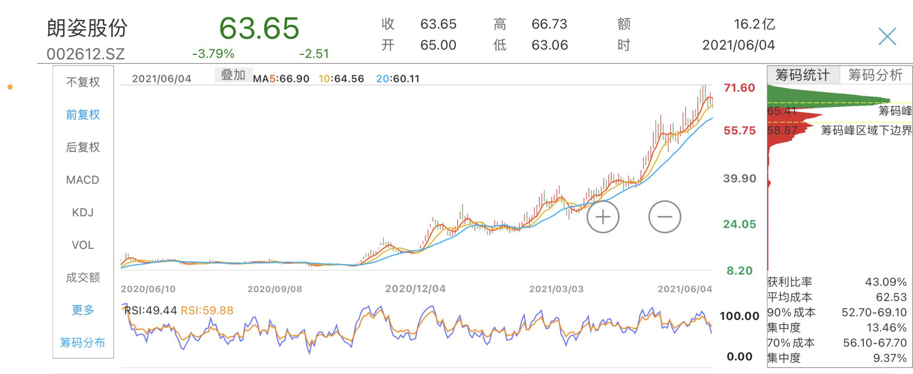
Task: Show the 成交额 turnover indicator
Action: click(x=83, y=277)
